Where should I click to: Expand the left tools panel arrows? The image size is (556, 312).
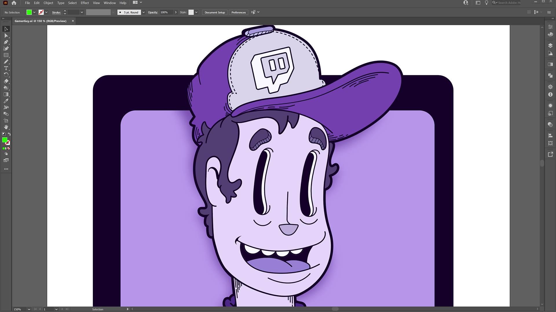click(3, 19)
